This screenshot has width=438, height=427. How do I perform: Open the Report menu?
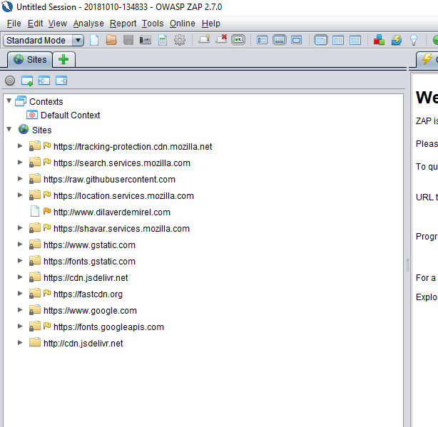coord(123,24)
